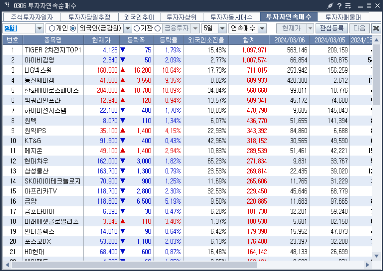Select the 개인 radio button

pos(52,28)
